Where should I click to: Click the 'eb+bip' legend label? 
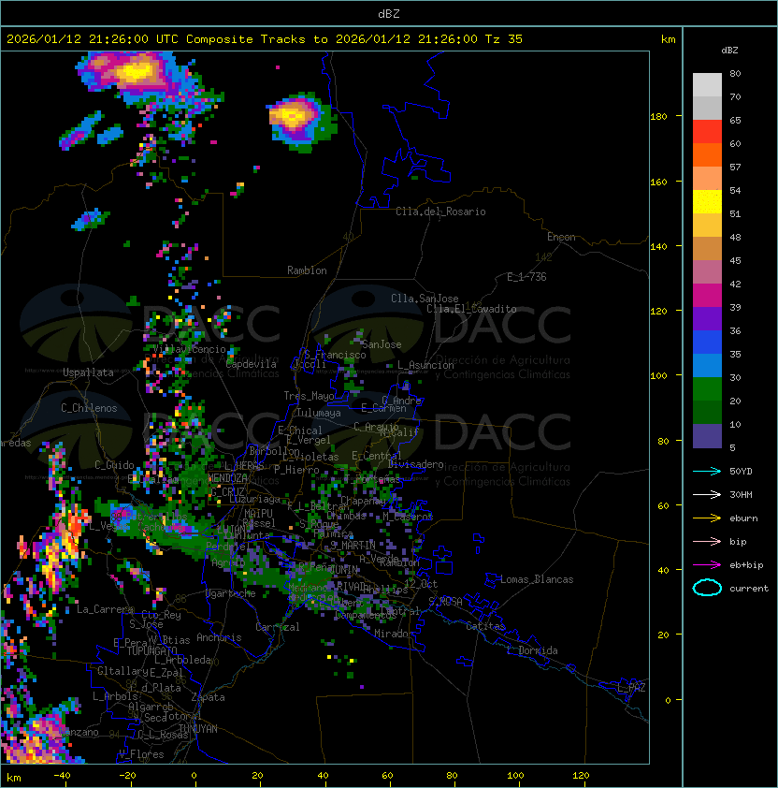click(x=746, y=565)
